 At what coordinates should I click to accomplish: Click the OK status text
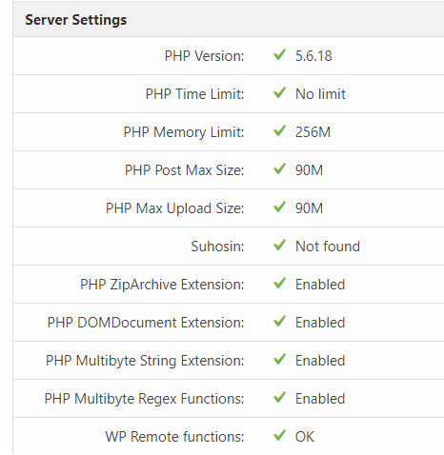(305, 437)
